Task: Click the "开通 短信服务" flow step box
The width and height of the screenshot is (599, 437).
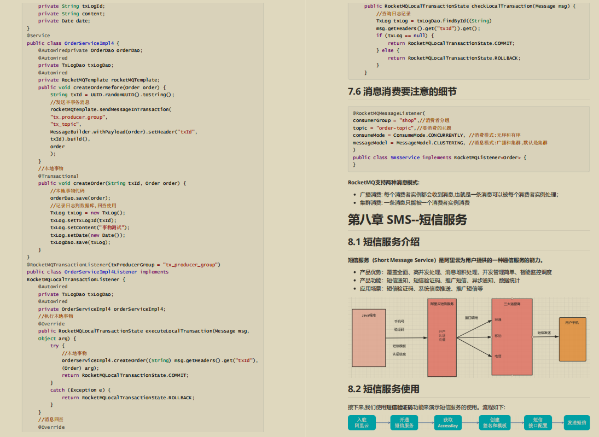Action: click(x=404, y=422)
